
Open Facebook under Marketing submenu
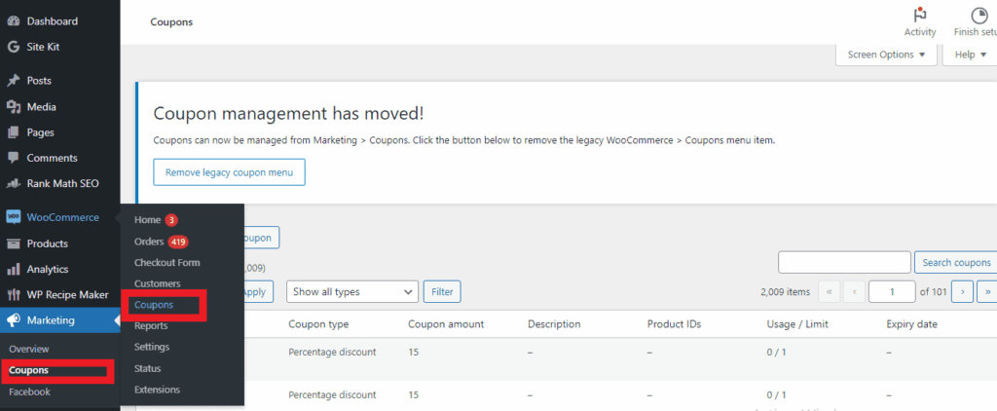click(29, 392)
